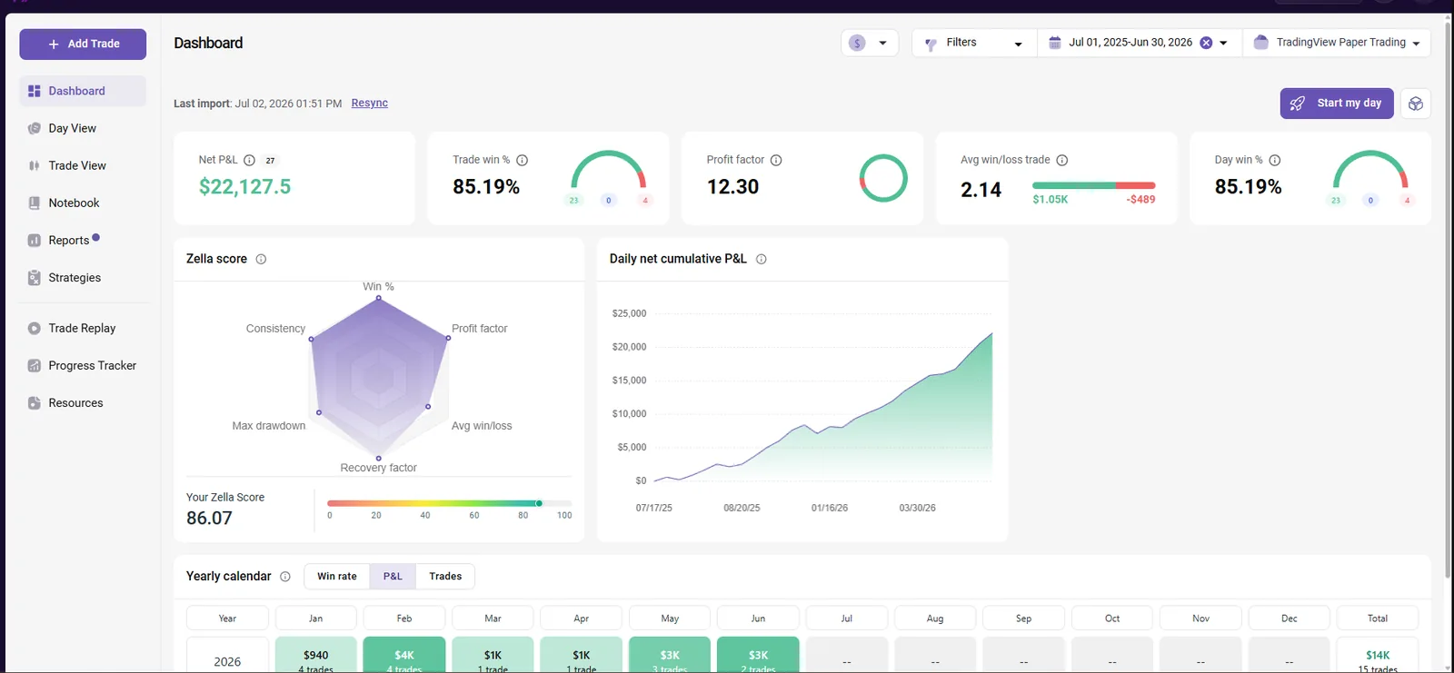This screenshot has width=1454, height=673.
Task: Click the Trade Replay play icon
Action: click(x=35, y=328)
